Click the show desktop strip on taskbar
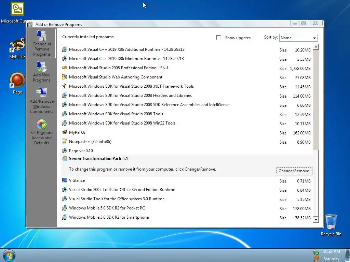 pos(347,256)
